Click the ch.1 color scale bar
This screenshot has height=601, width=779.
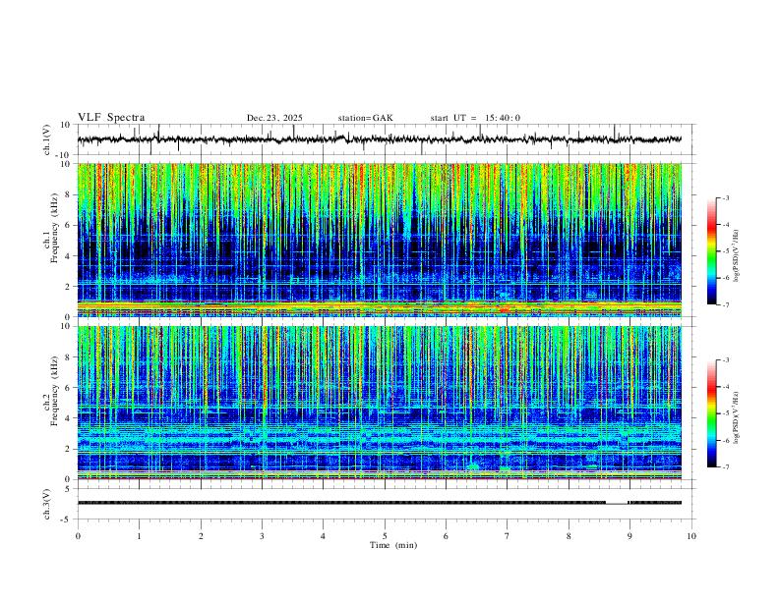click(711, 251)
